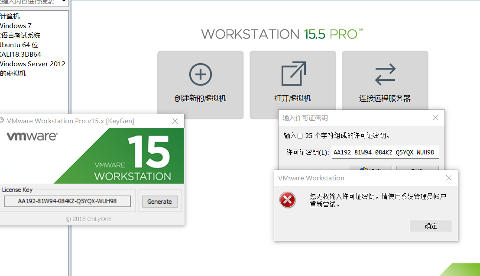Select Windows 7 in the library list
This screenshot has height=276, width=480.
coord(15,26)
